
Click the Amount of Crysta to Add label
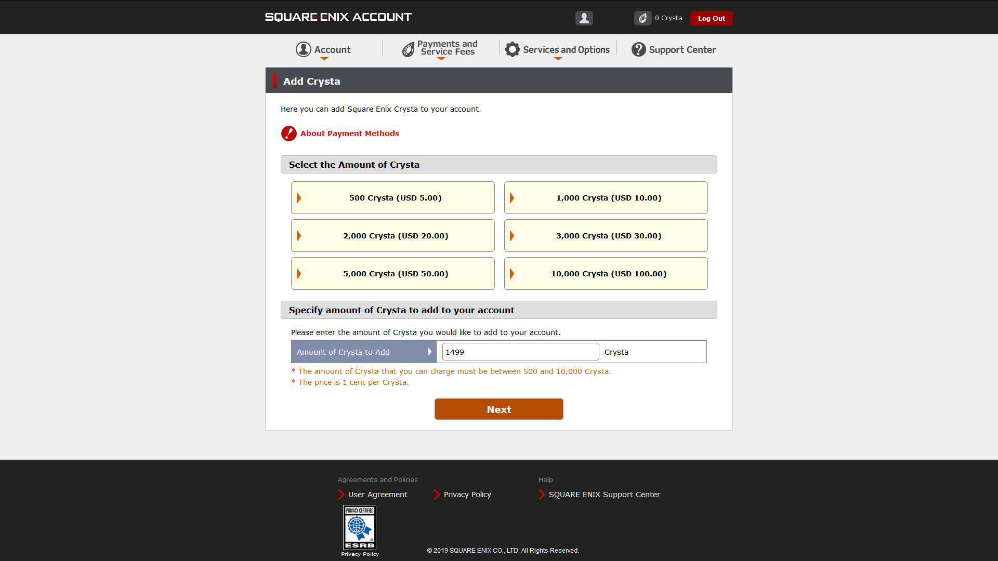pos(364,352)
